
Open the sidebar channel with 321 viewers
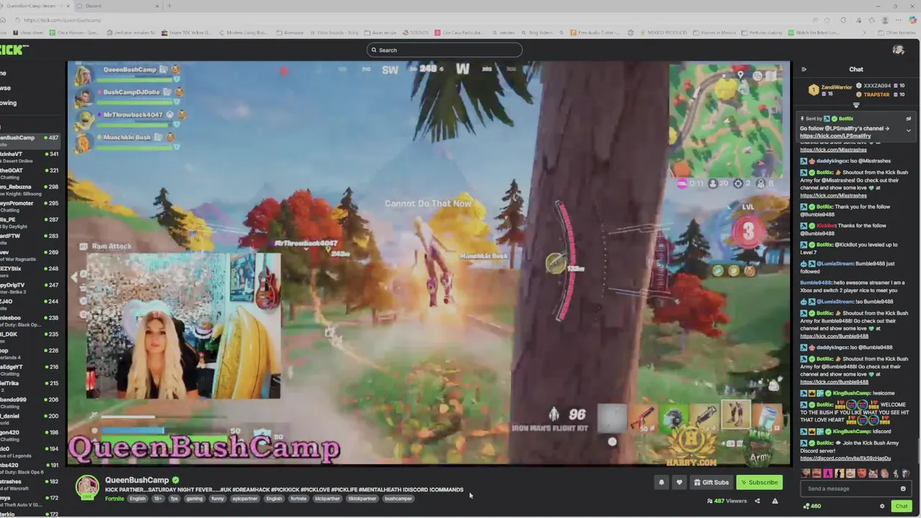click(30, 173)
